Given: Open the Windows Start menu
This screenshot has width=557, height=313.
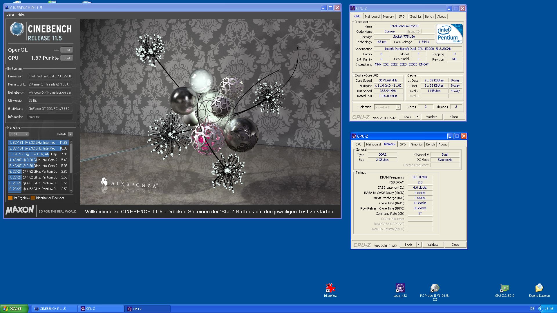Looking at the screenshot, I should pos(14,309).
